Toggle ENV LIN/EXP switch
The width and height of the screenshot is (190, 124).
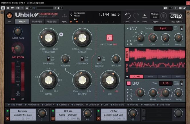[x=181, y=28]
